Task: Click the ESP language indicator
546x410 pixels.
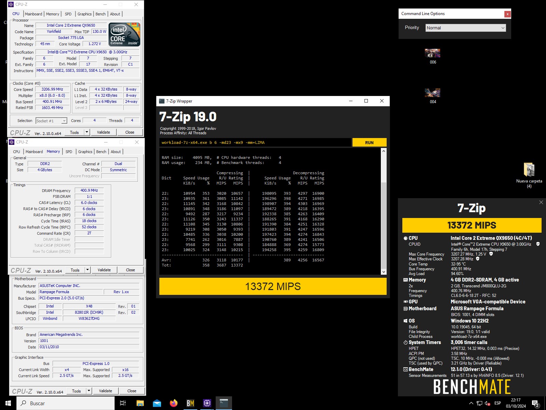Action: pos(498,403)
